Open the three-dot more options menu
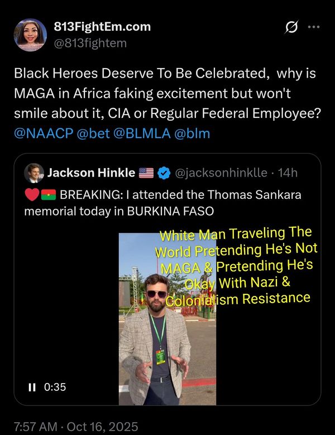The width and height of the screenshot is (335, 435). pos(314,27)
